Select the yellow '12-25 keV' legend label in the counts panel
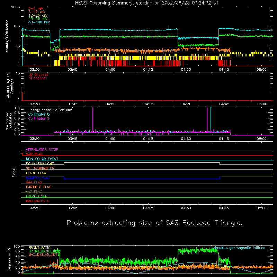 coord(38,15)
